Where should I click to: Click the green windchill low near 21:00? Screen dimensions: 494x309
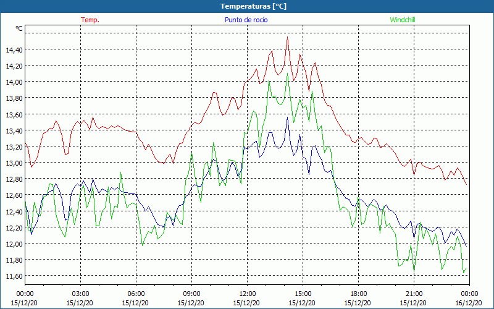[414, 271]
